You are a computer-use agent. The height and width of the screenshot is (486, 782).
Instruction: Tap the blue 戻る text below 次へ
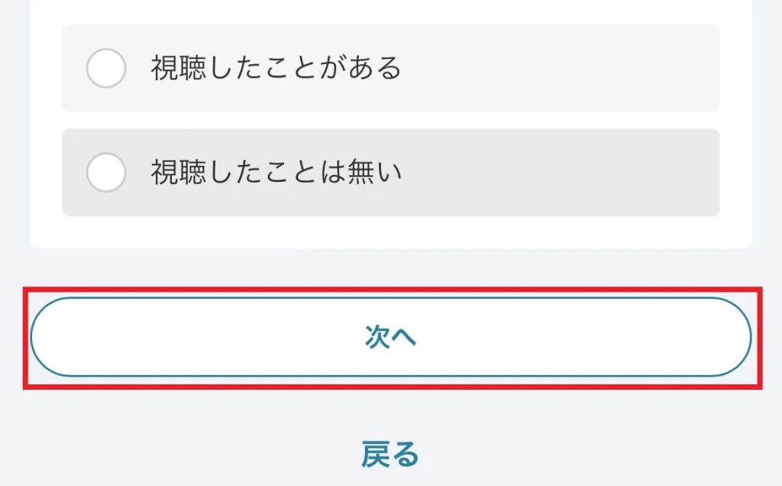[390, 455]
